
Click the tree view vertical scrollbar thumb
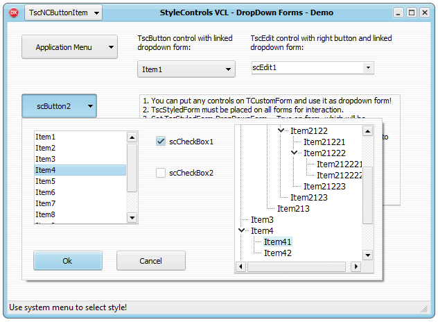[x=367, y=195]
